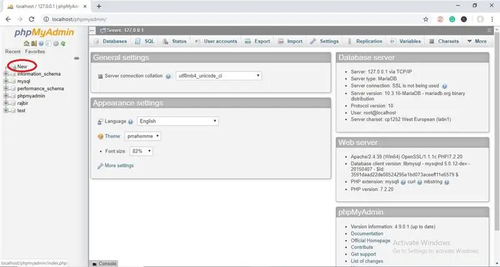Screen dimensions: 500x267
Task: Click the More settings link
Action: (119, 166)
